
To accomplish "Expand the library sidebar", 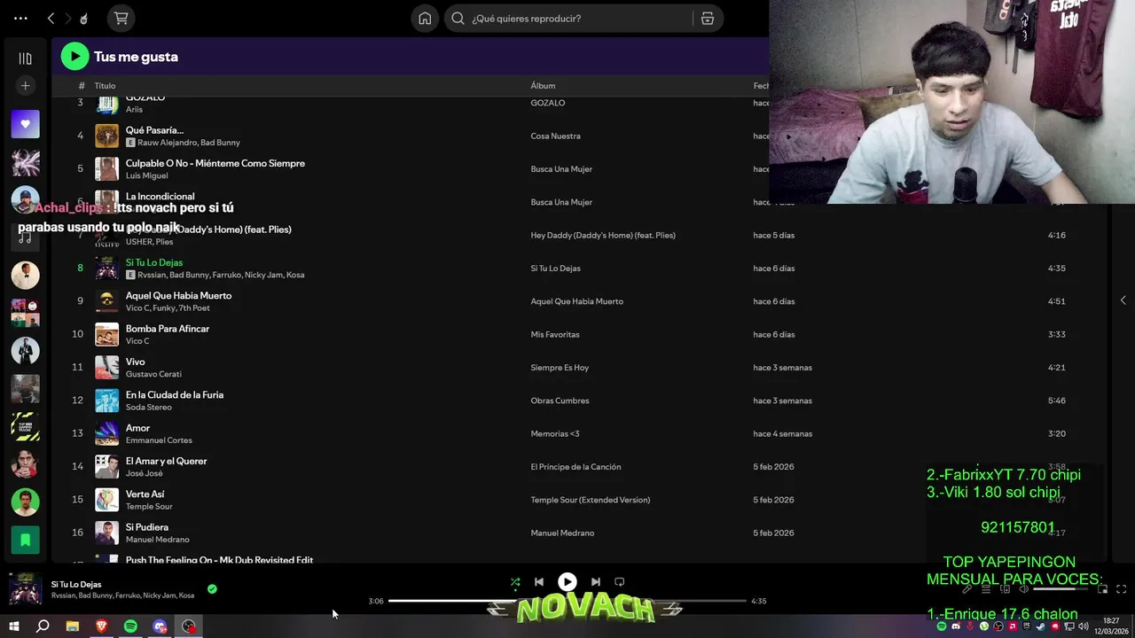I will click(x=25, y=58).
